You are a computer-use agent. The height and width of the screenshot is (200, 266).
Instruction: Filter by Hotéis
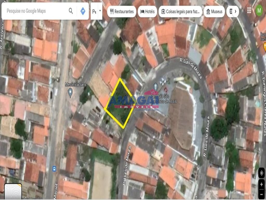coord(148,11)
